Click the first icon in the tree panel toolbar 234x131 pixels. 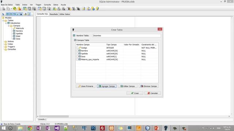coord(3,14)
